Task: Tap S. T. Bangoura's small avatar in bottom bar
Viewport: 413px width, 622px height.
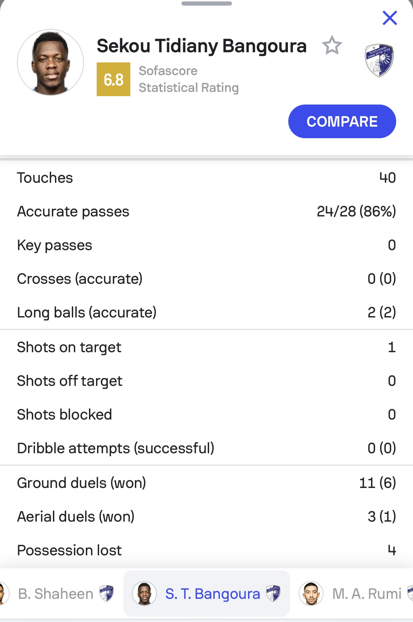Action: pyautogui.click(x=144, y=594)
